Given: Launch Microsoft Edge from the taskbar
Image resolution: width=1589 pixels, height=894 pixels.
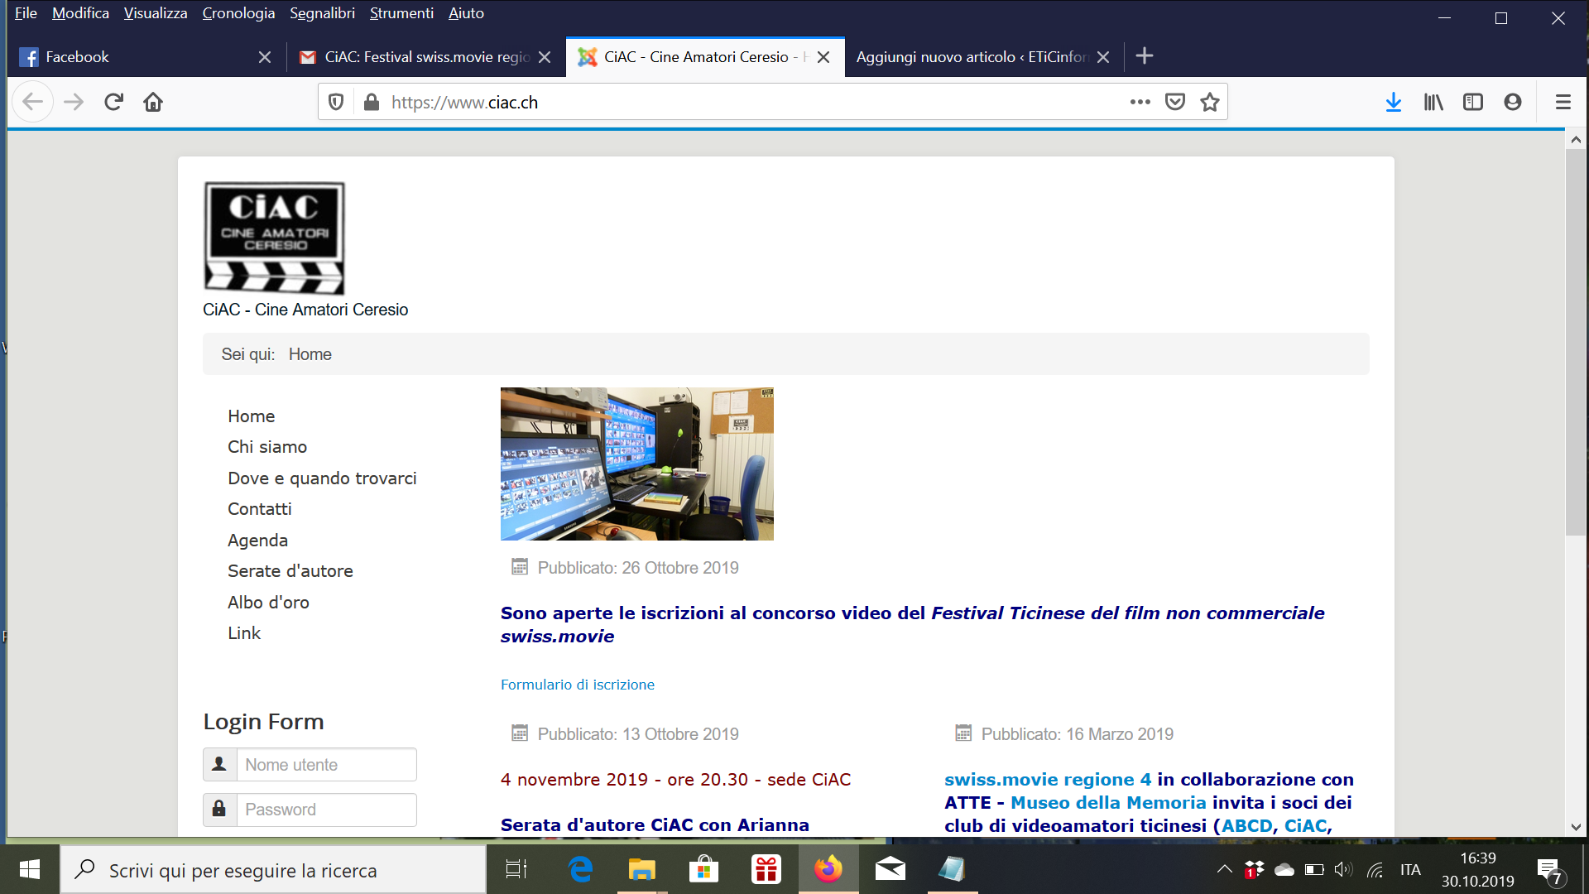Looking at the screenshot, I should point(580,869).
